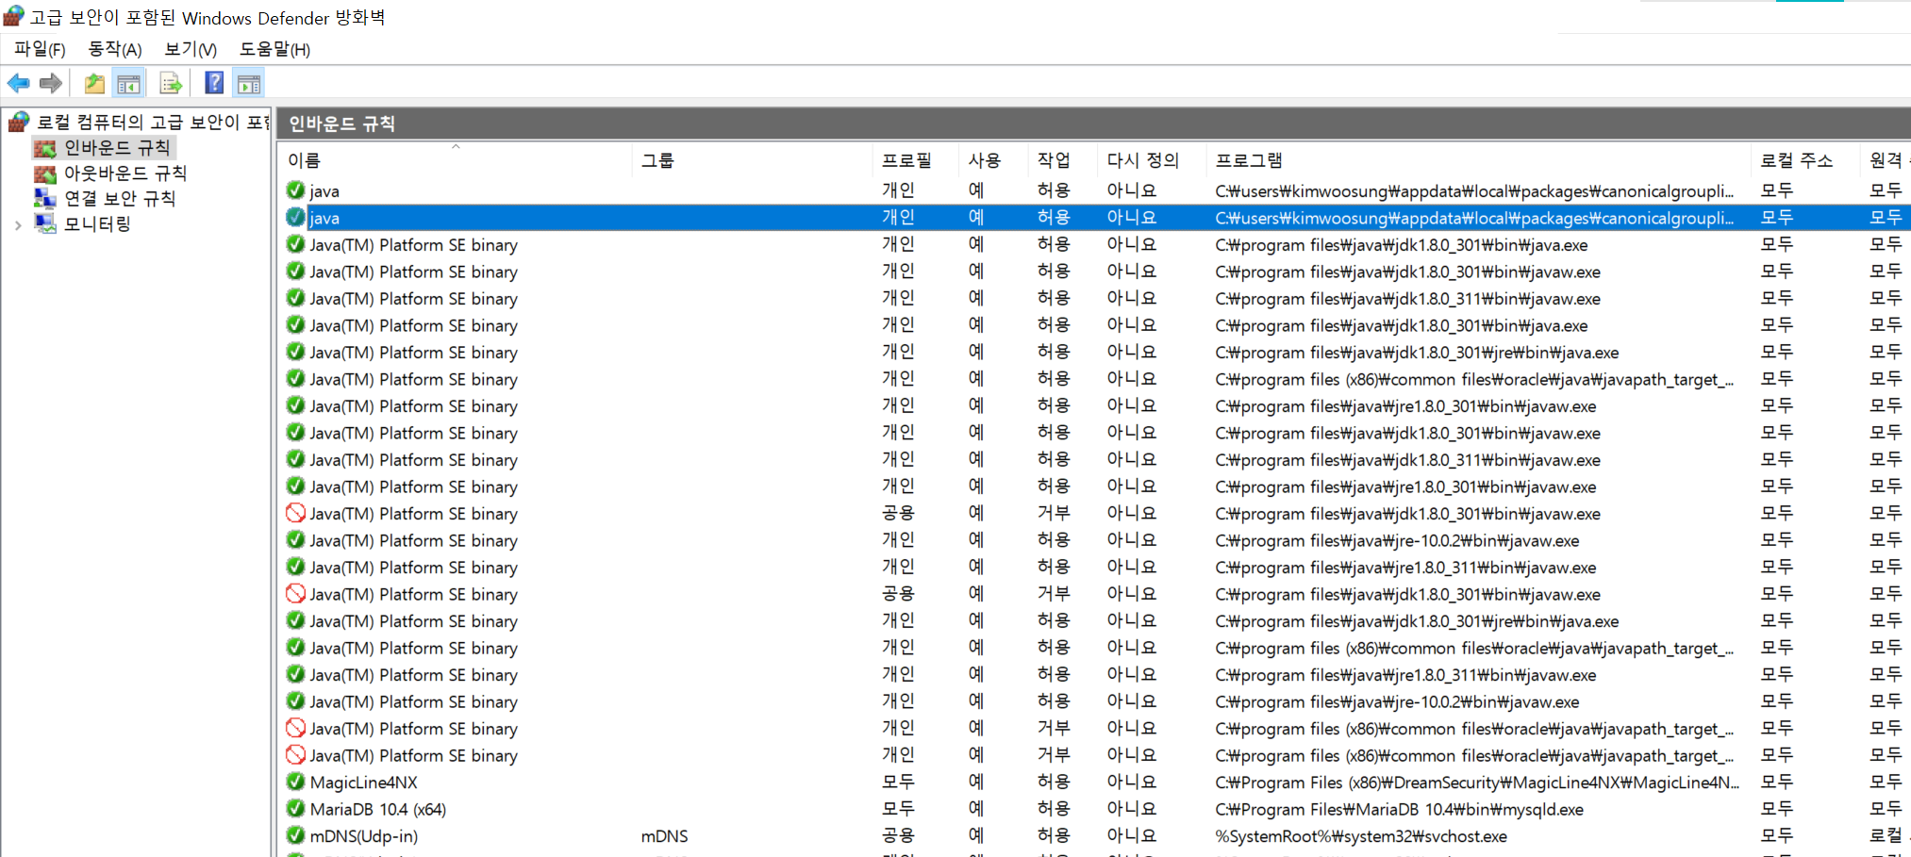Click the check icon of the highlighted java rule
Image resolution: width=1911 pixels, height=857 pixels.
pyautogui.click(x=296, y=217)
